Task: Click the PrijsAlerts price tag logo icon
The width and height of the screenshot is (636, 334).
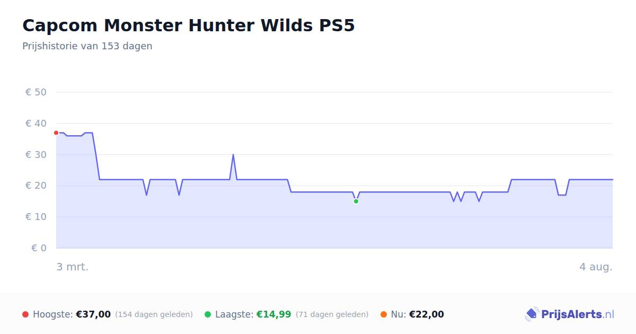Action: pyautogui.click(x=532, y=314)
